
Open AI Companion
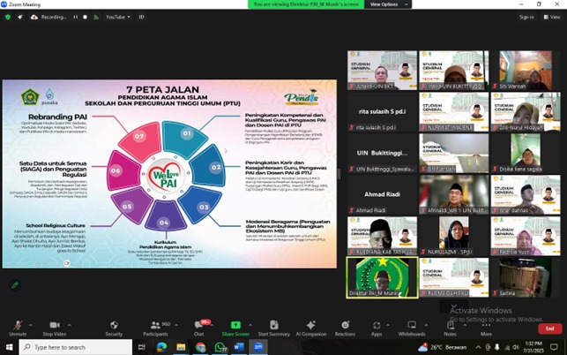pos(311,327)
